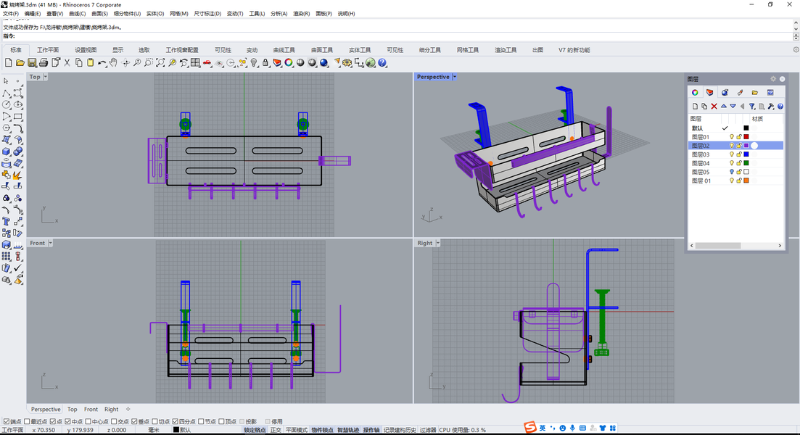
Task: Toggle the 四分点 osnap checkbox
Action: click(175, 421)
